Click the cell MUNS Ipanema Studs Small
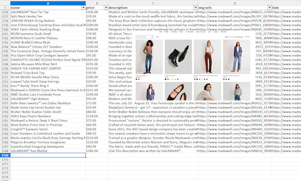 [48, 34]
